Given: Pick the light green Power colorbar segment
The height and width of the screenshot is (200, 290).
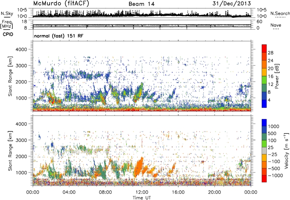Looking at the screenshot, I should [x=264, y=80].
